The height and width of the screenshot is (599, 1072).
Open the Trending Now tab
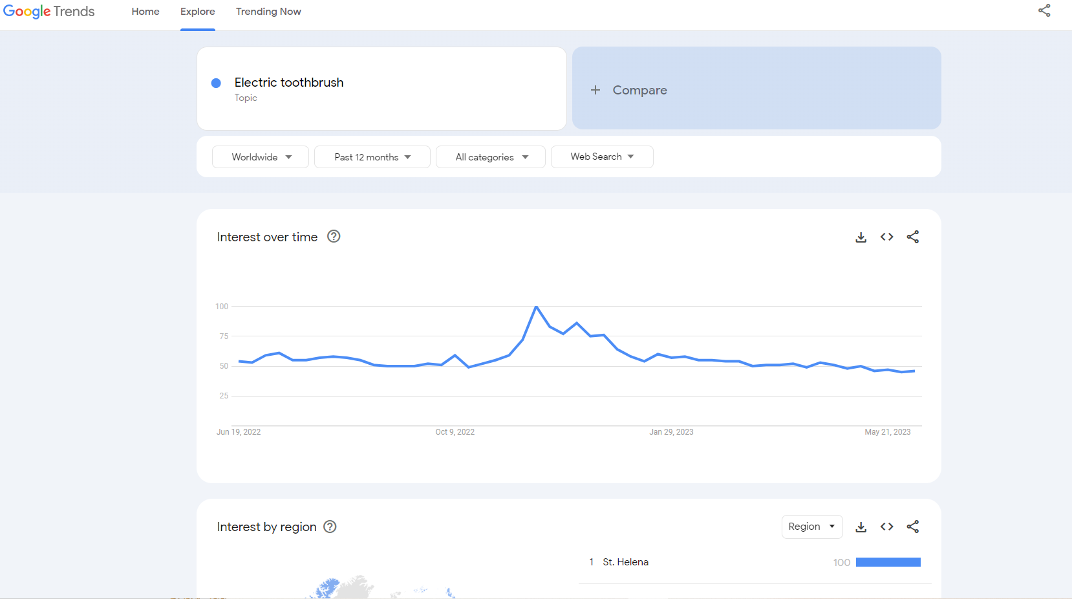click(x=268, y=12)
